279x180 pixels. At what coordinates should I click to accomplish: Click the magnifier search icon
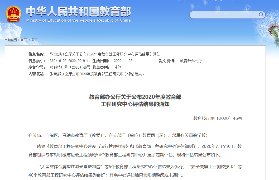(x=261, y=15)
